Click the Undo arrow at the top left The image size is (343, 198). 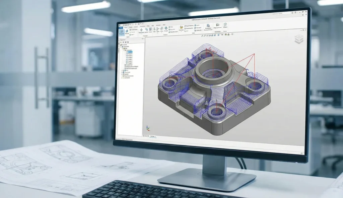point(130,25)
